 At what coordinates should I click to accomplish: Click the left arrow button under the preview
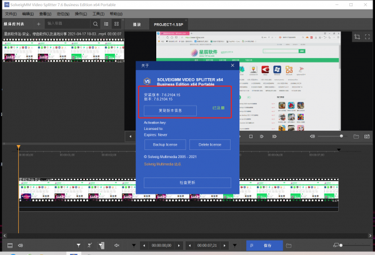[131, 136]
